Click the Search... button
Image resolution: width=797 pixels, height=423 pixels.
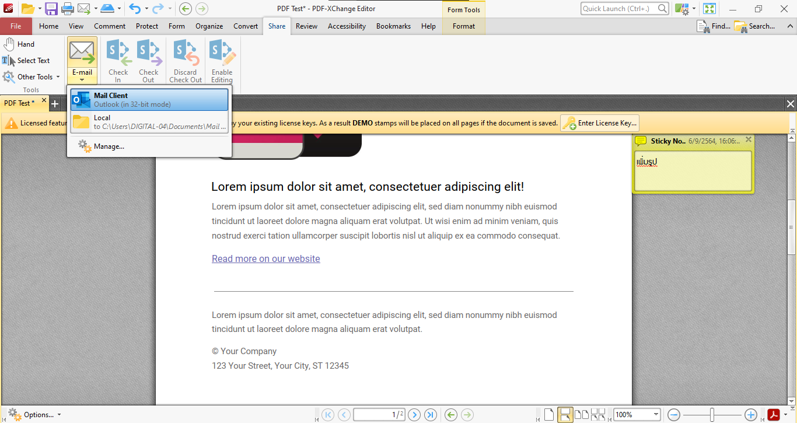tap(755, 26)
